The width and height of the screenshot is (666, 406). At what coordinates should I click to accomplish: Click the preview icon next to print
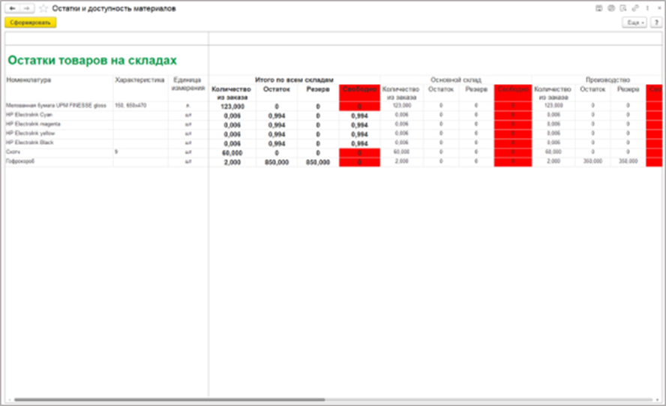tap(623, 8)
